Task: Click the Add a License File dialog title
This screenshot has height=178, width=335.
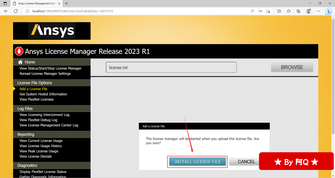Action: coord(154,126)
